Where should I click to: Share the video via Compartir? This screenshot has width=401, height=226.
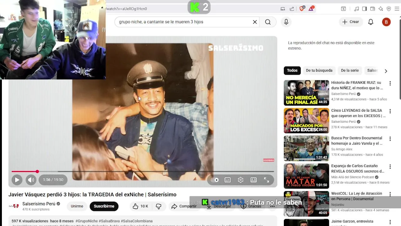(x=184, y=206)
